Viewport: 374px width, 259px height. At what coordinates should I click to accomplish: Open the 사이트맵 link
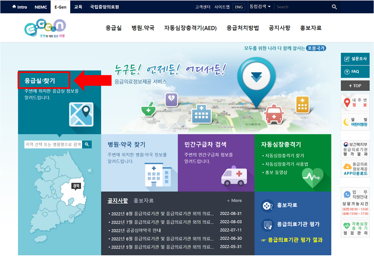pyautogui.click(x=222, y=7)
